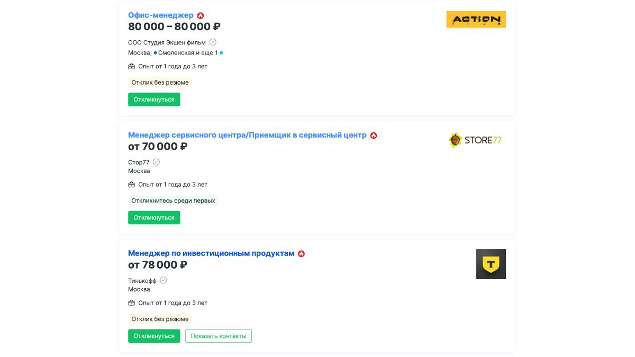Open the Тинькофф yellow shield logo
This screenshot has height=357, width=635.
[491, 264]
